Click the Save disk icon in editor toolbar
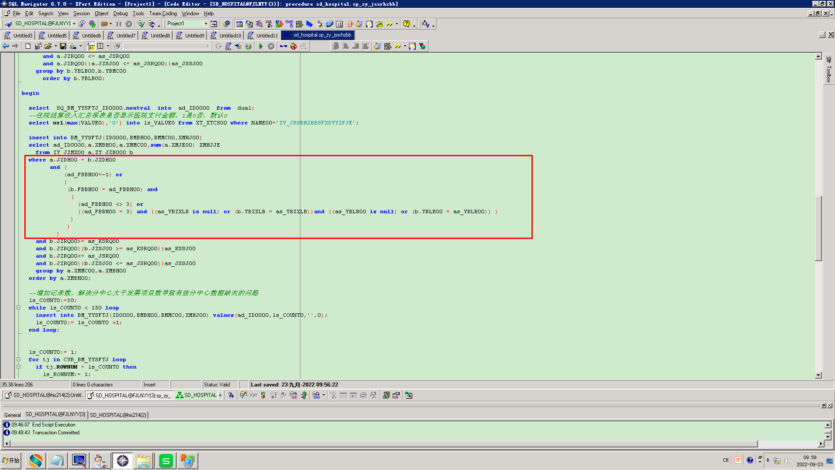This screenshot has height=470, width=835. pyautogui.click(x=63, y=46)
